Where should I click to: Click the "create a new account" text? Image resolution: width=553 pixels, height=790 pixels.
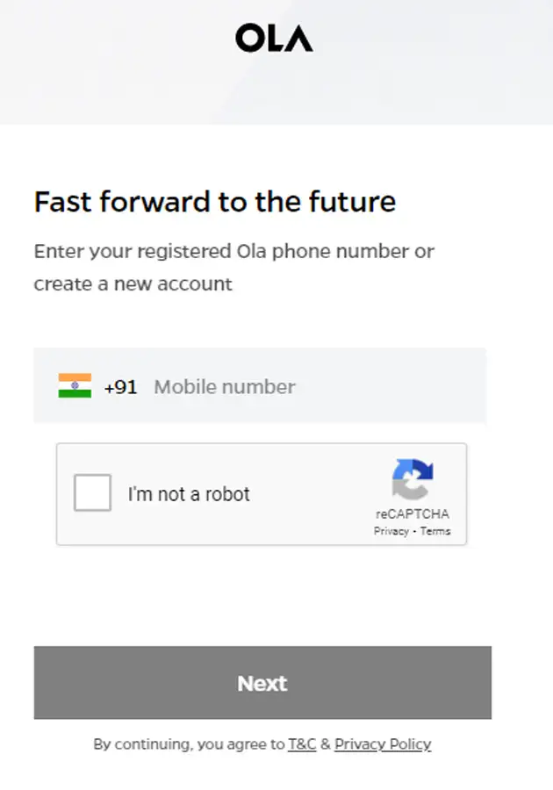133,284
